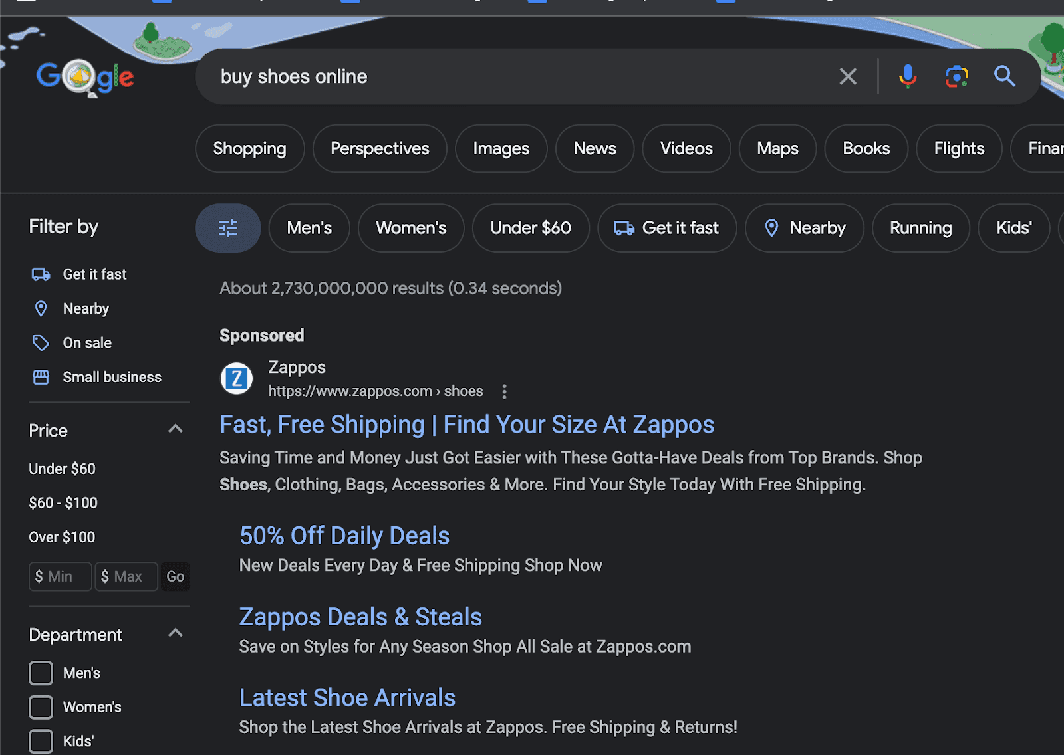
Task: Click the Google Doodle logo
Action: [x=85, y=77]
